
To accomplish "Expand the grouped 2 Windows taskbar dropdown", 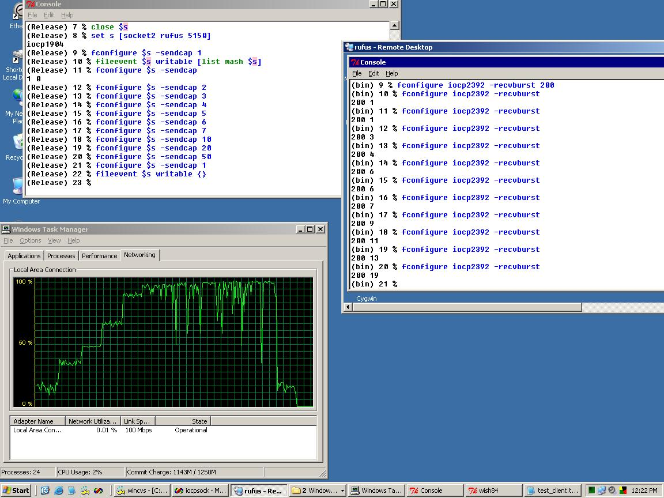I will pyautogui.click(x=342, y=491).
